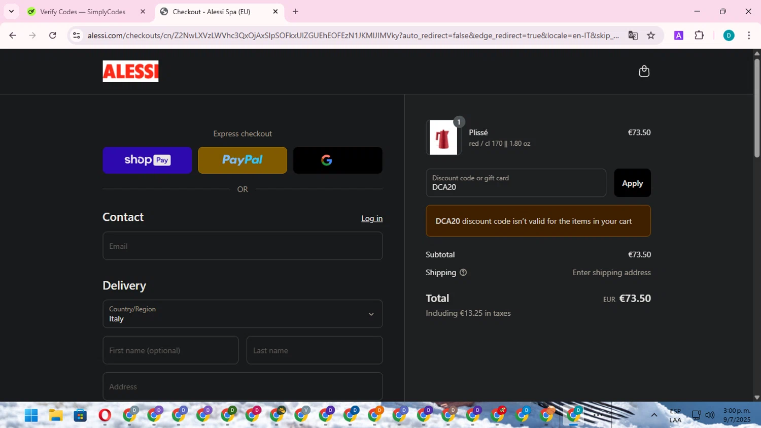
Task: Pay with Shop Pay express checkout
Action: tap(147, 160)
